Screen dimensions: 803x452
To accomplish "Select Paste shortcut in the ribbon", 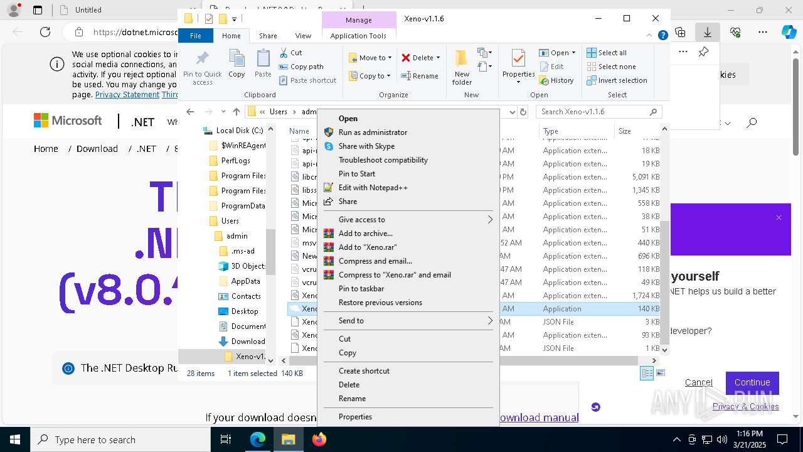I will coord(307,80).
